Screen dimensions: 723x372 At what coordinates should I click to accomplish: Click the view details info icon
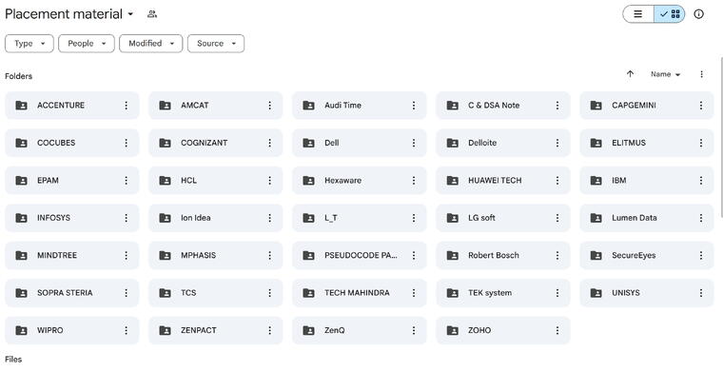pos(698,14)
